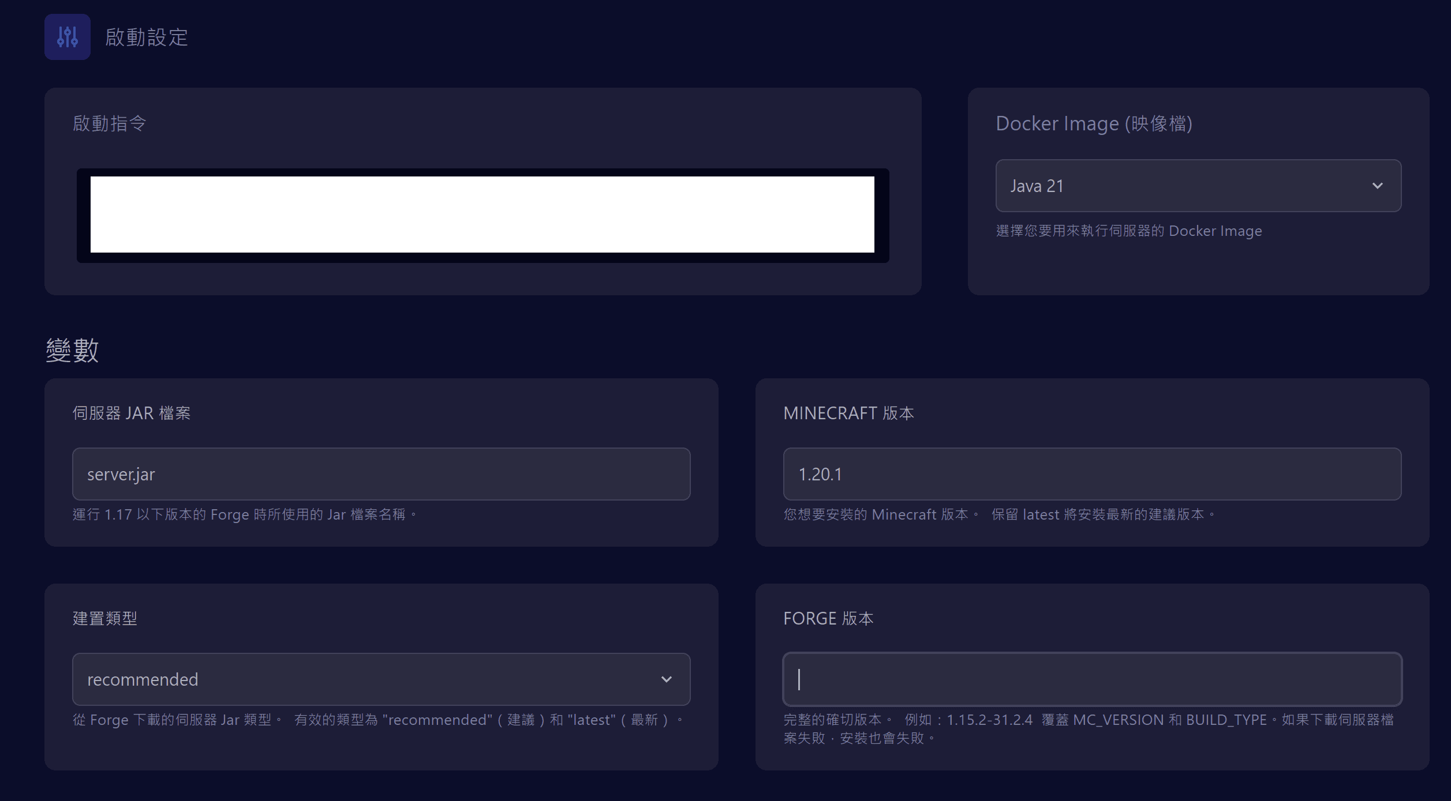Click the empty FORGE version input
The width and height of the screenshot is (1451, 801).
pos(1092,679)
